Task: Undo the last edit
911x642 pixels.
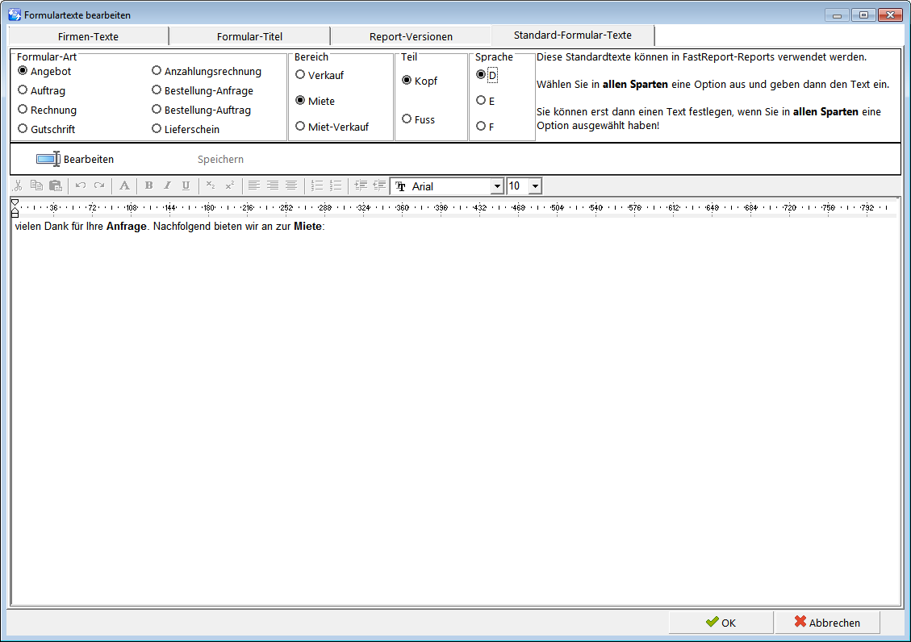Action: [x=81, y=186]
